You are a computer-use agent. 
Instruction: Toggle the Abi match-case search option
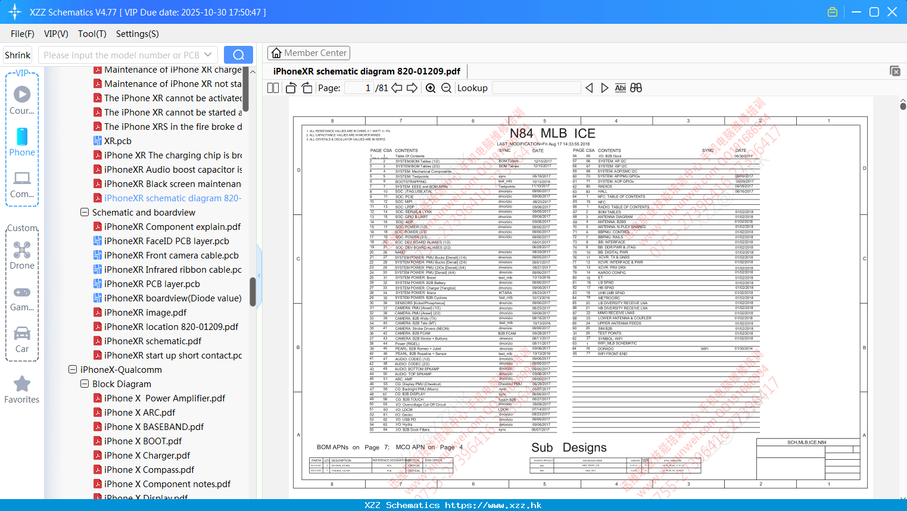(x=620, y=88)
